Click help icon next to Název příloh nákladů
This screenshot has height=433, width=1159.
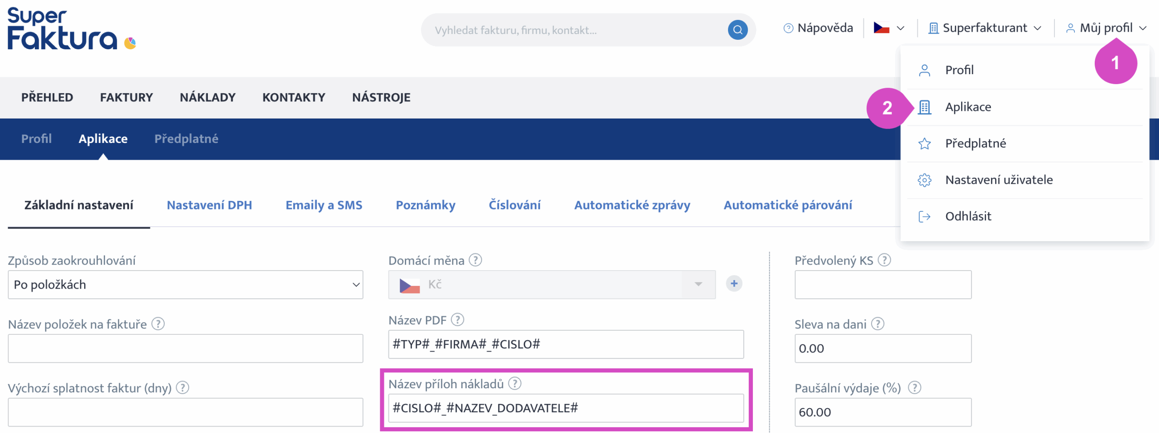[x=515, y=384]
